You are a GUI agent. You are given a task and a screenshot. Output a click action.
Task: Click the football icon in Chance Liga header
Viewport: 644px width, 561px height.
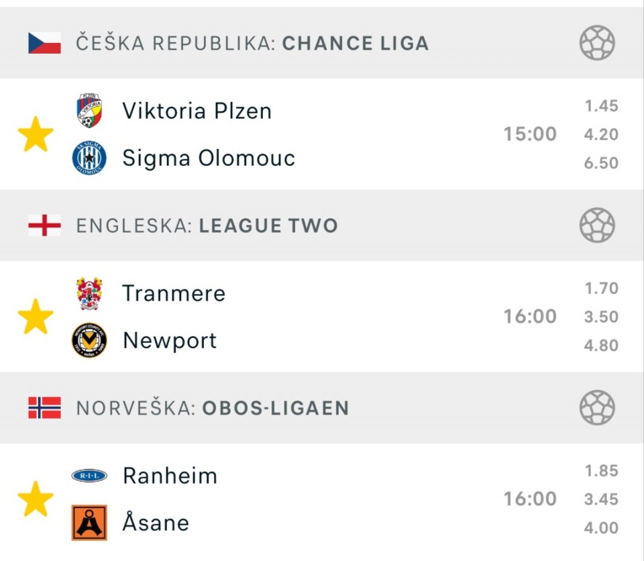point(597,43)
